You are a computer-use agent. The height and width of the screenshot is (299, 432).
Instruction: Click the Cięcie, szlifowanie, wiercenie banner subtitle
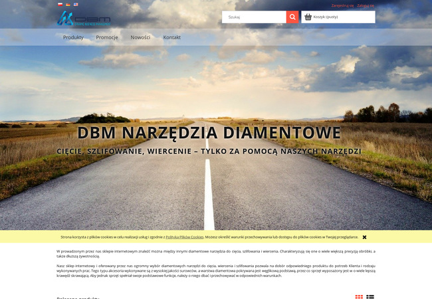(209, 151)
